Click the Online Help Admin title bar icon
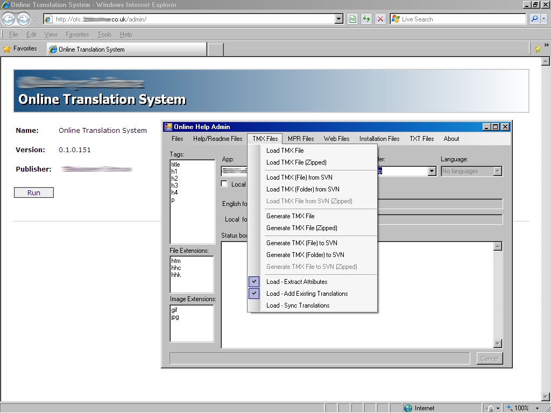551x413 pixels. (x=168, y=126)
